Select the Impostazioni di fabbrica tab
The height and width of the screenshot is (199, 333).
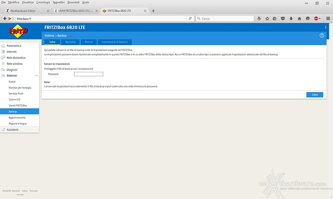point(115,42)
